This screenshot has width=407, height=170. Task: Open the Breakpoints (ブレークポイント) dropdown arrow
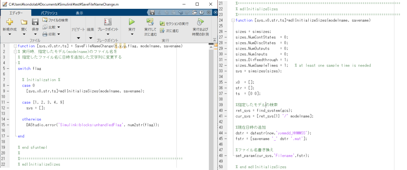click(108, 34)
